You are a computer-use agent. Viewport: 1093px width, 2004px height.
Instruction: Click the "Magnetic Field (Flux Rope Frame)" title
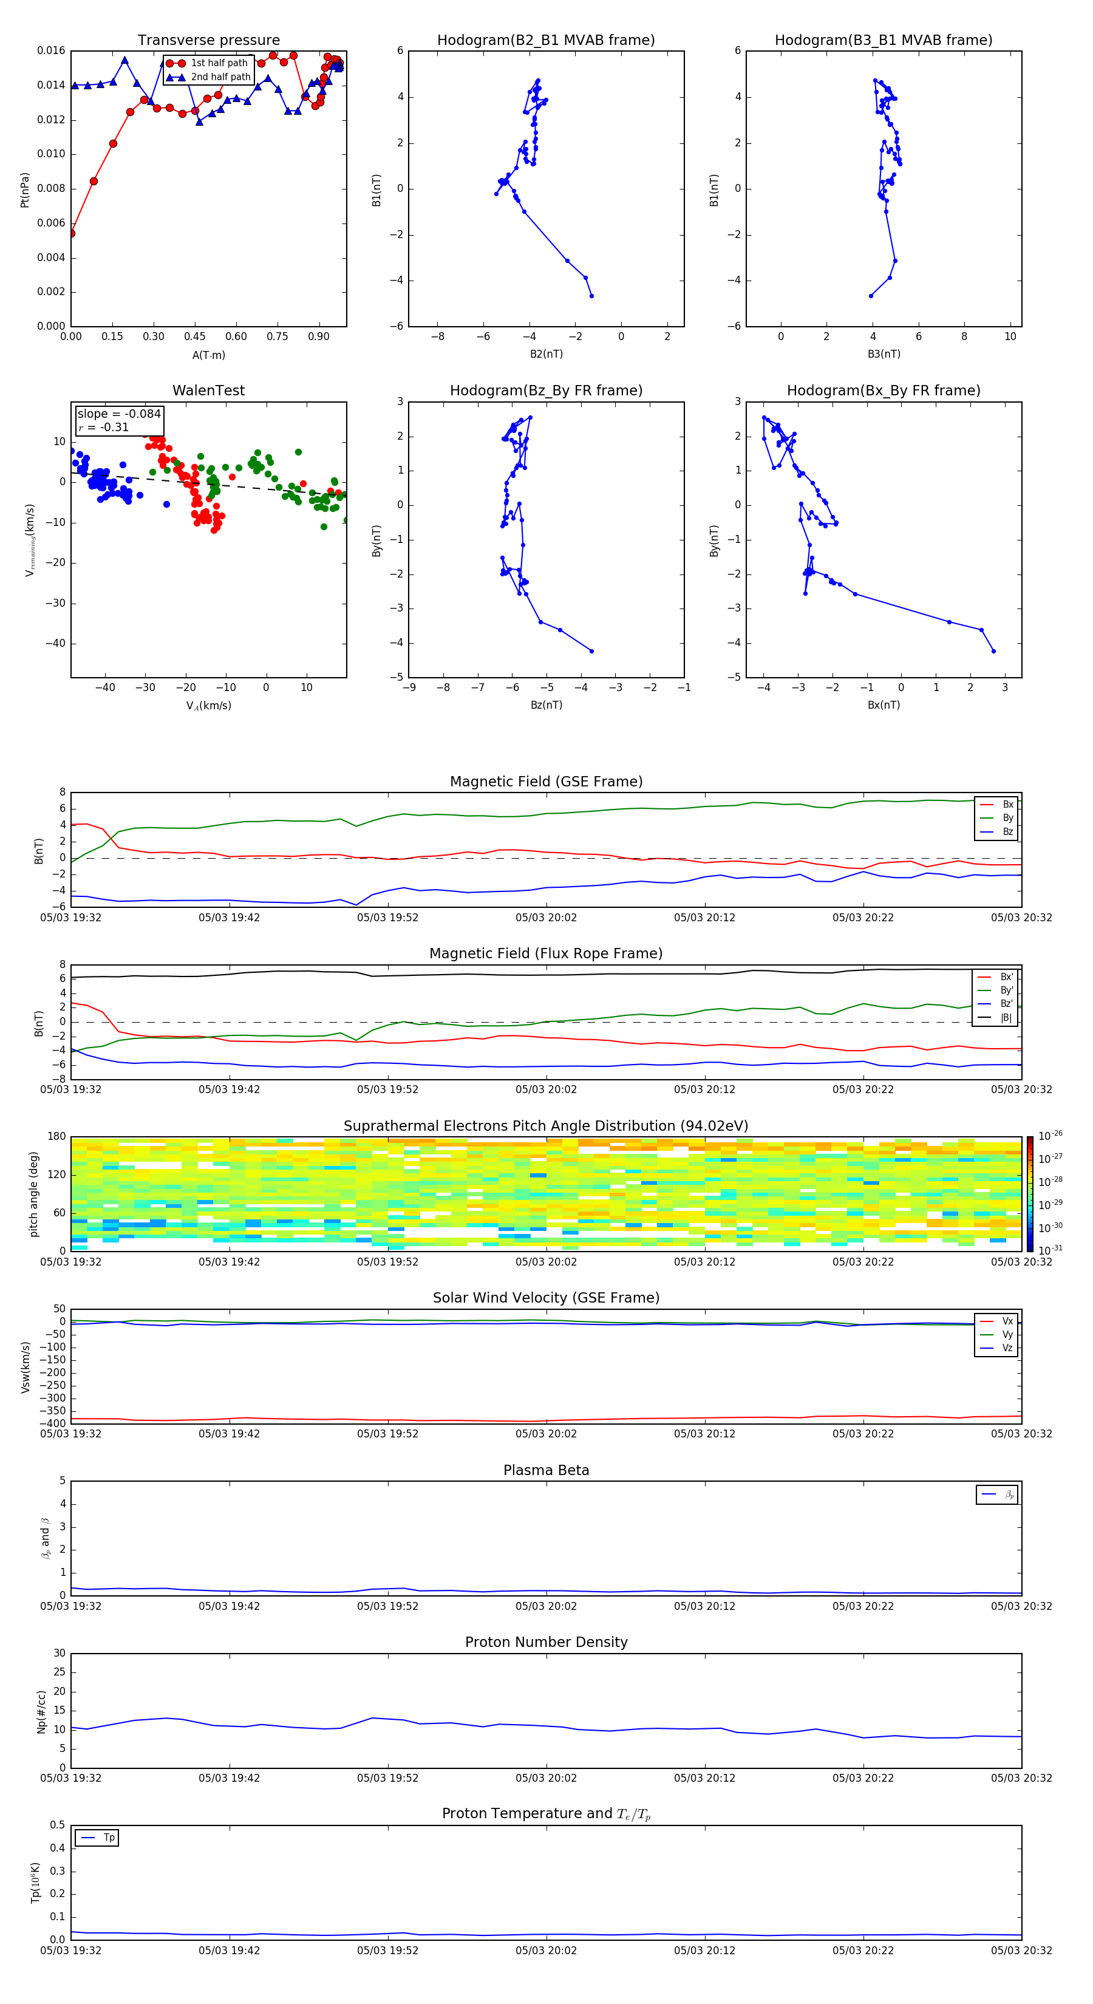click(546, 954)
